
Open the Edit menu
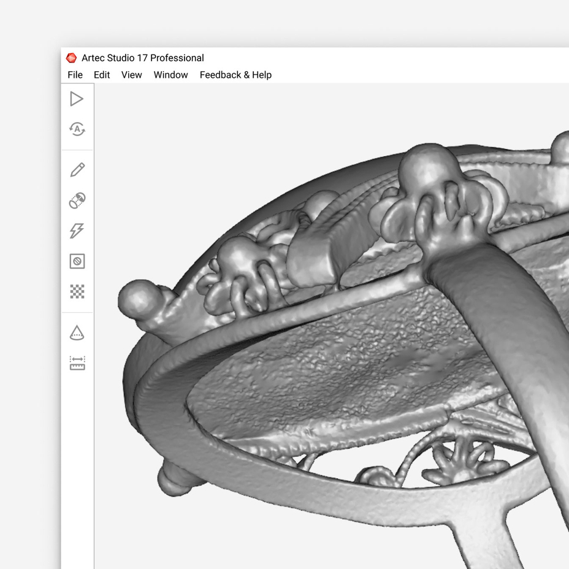coord(101,75)
